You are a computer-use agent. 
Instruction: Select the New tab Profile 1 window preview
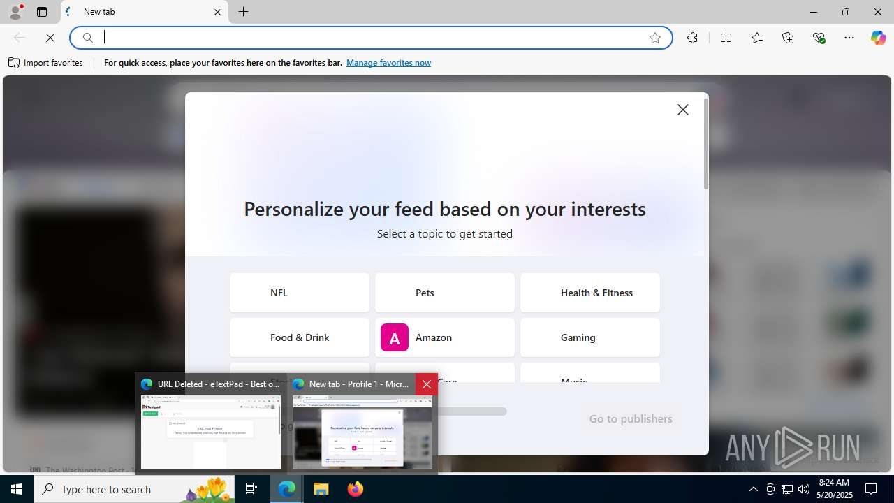click(362, 424)
